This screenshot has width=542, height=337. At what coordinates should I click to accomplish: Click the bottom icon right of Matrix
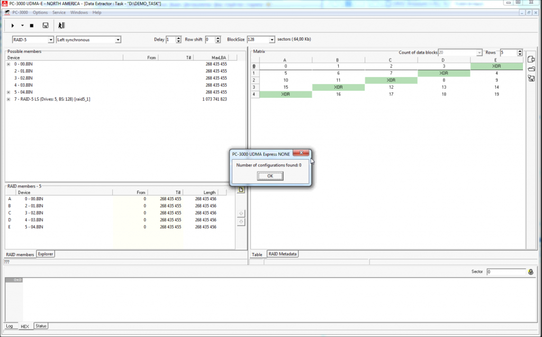point(531,78)
